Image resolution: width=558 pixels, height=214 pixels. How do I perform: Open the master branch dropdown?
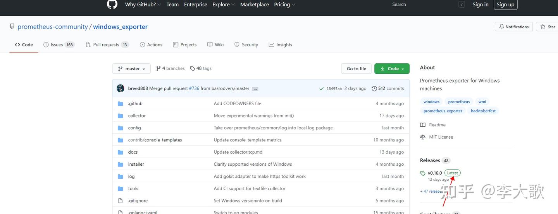[x=131, y=69]
